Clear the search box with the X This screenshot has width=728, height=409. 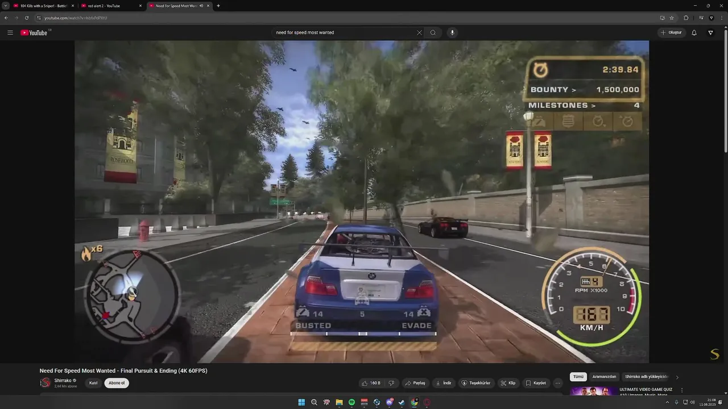tap(420, 32)
